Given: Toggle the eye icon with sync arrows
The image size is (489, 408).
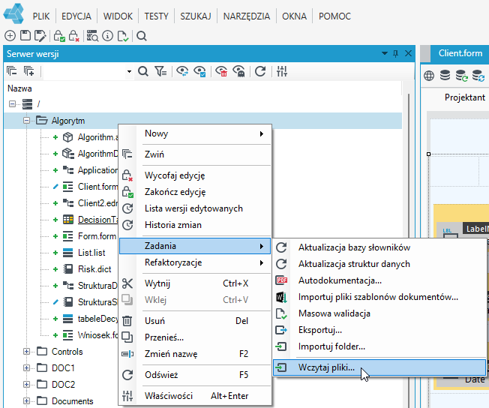Looking at the screenshot, I should 182,71.
